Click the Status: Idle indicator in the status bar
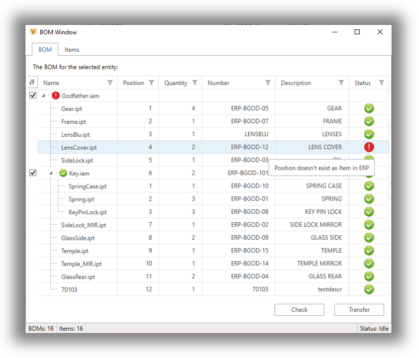The height and width of the screenshot is (358, 419). pos(374,328)
